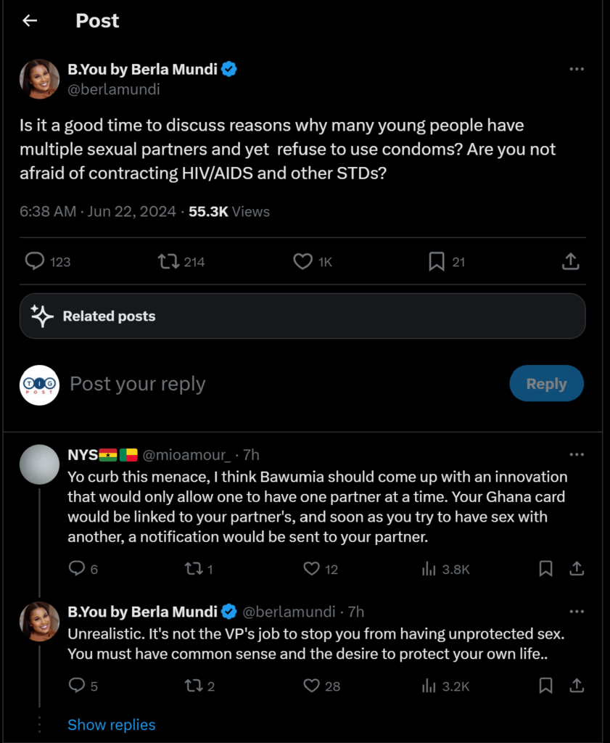
Task: Open Berla Mundi's profile picture on main post
Action: pos(39,79)
